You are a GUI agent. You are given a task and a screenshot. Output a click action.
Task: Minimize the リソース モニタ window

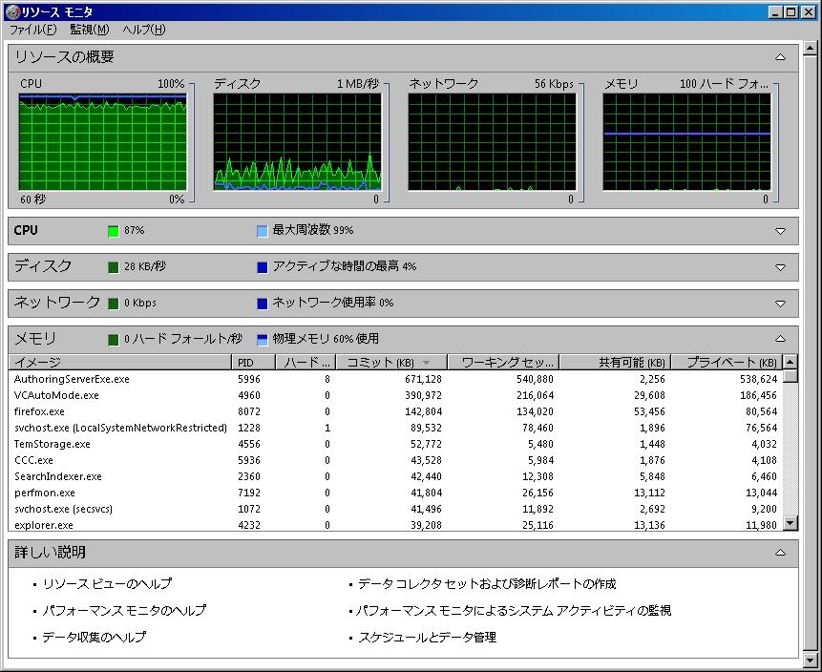click(x=776, y=11)
